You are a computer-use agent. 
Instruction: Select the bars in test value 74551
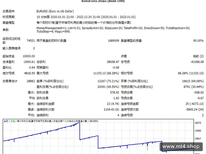tap(31, 41)
